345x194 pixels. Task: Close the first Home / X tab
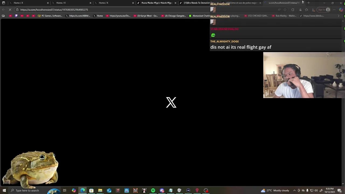pos(48,3)
